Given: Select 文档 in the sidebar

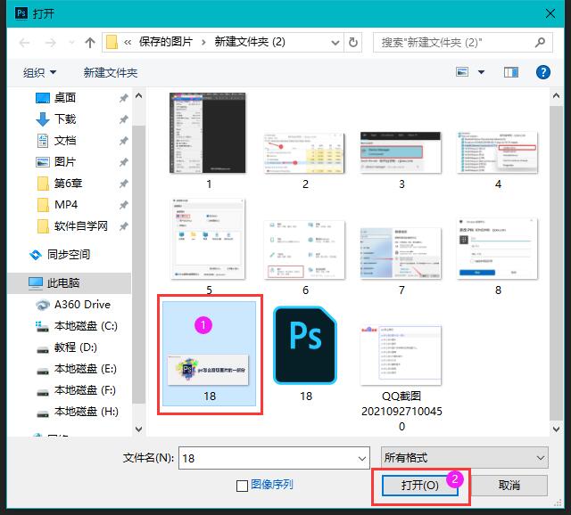Looking at the screenshot, I should coord(65,141).
